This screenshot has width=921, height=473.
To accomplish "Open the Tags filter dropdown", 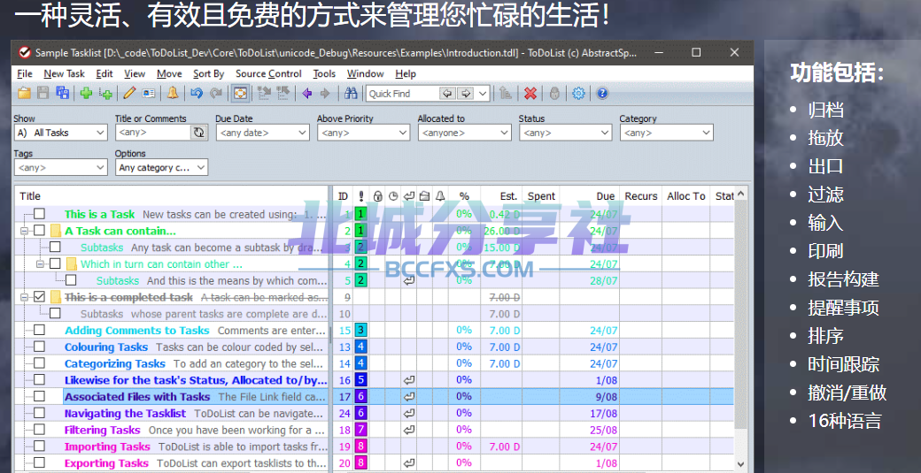I will [60, 168].
